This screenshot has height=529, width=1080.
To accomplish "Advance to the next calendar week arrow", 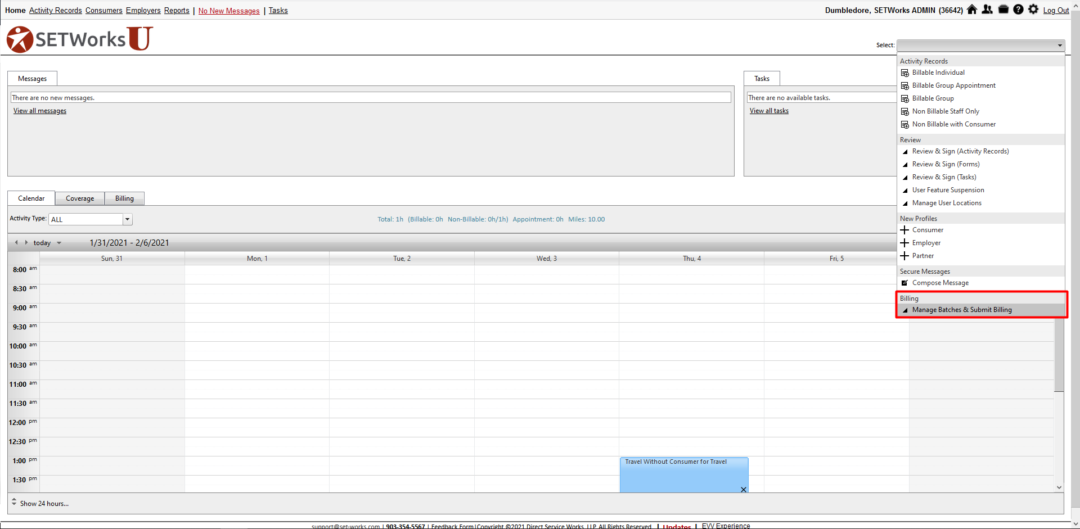I will point(26,242).
